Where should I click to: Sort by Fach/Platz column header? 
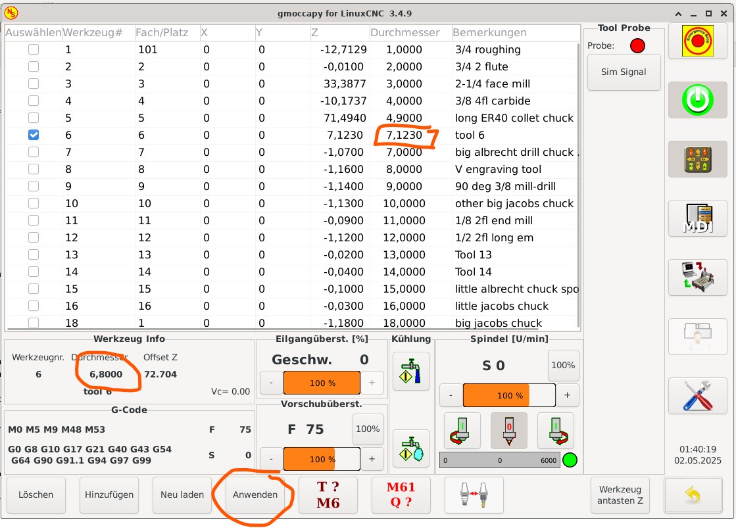[x=167, y=32]
